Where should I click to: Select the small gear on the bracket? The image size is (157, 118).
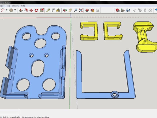(x=115, y=94)
